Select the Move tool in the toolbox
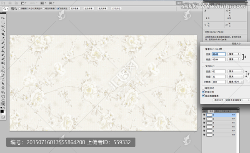The height and width of the screenshot is (153, 250). click(3, 18)
